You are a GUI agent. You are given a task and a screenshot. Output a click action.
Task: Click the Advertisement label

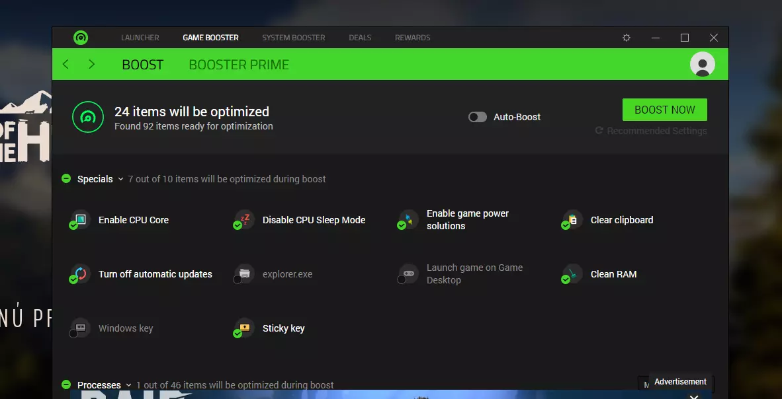click(x=680, y=382)
